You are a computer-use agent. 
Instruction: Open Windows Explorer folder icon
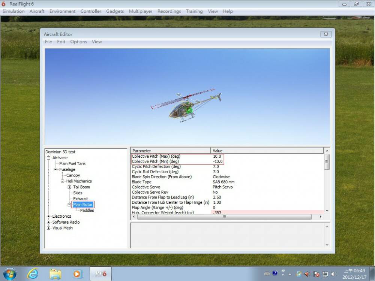[55, 274]
